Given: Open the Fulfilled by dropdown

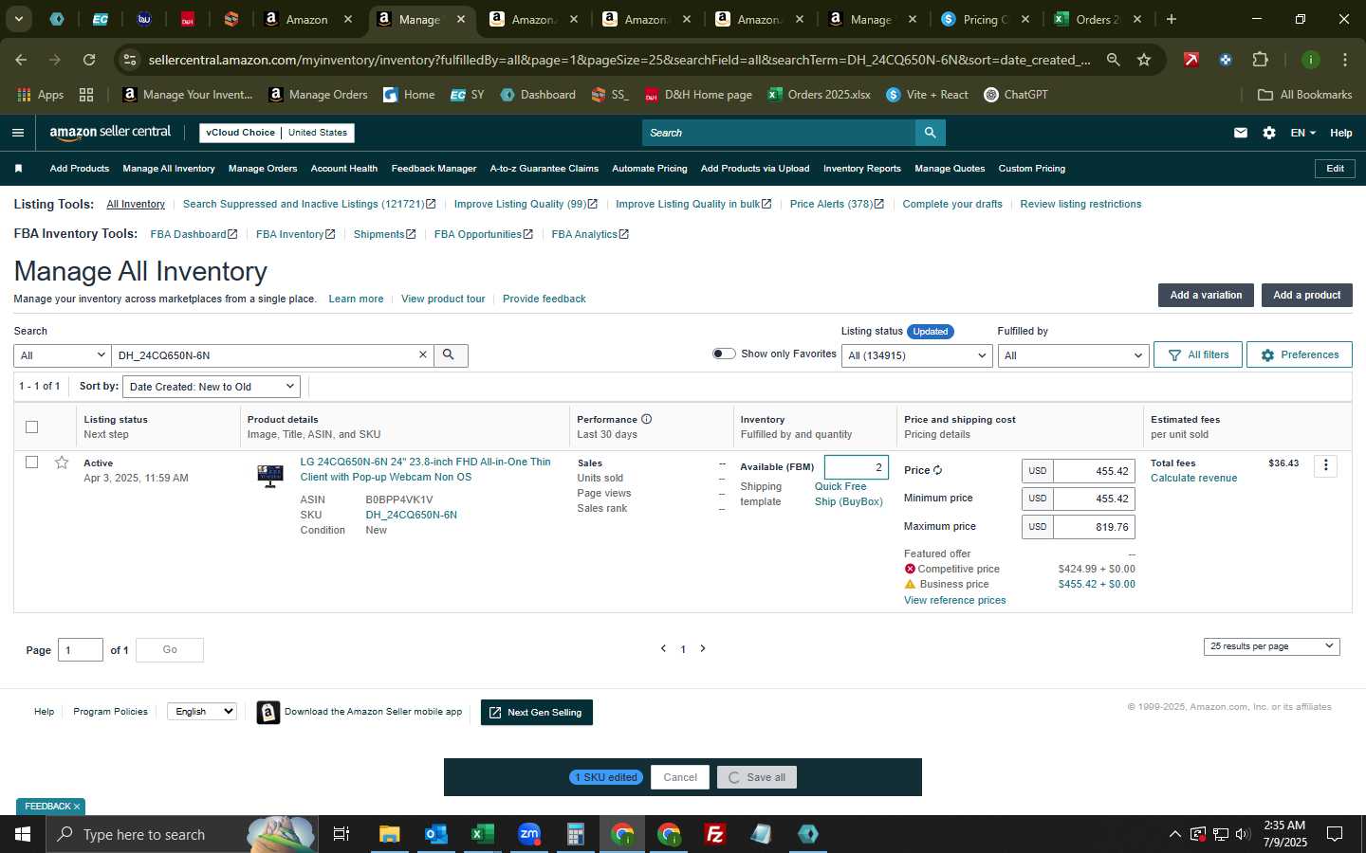Looking at the screenshot, I should 1074,355.
